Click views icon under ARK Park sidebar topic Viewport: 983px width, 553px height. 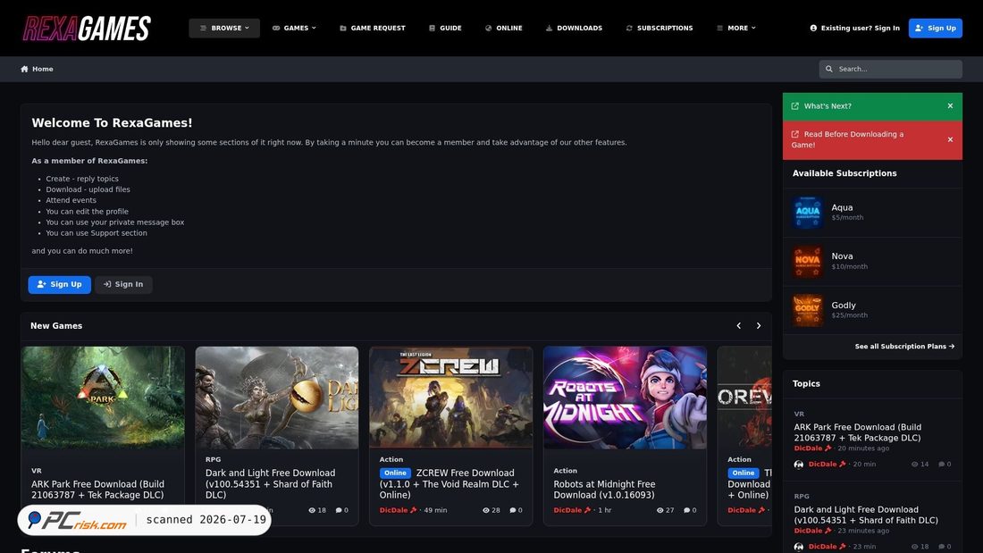click(x=915, y=465)
